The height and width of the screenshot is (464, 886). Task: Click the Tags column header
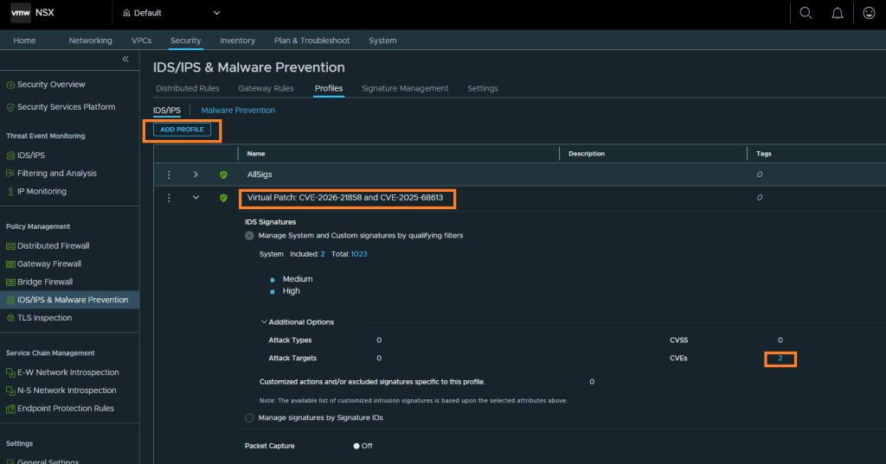(x=763, y=154)
